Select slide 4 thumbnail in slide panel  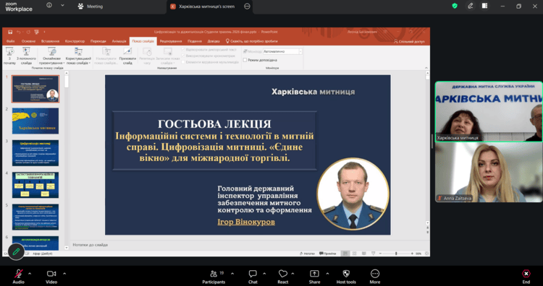click(x=35, y=185)
